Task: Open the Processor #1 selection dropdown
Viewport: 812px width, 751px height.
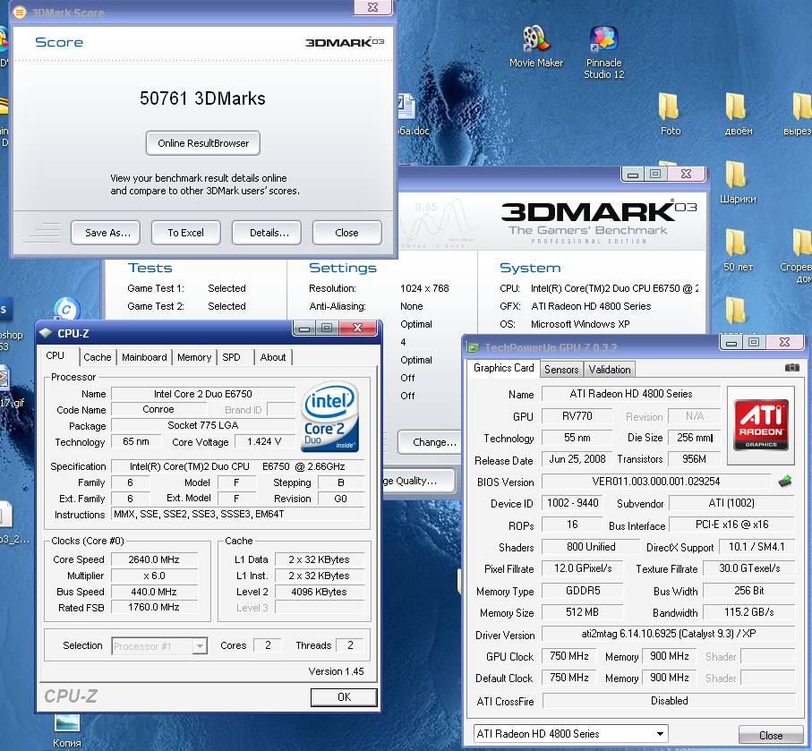Action: [x=159, y=646]
